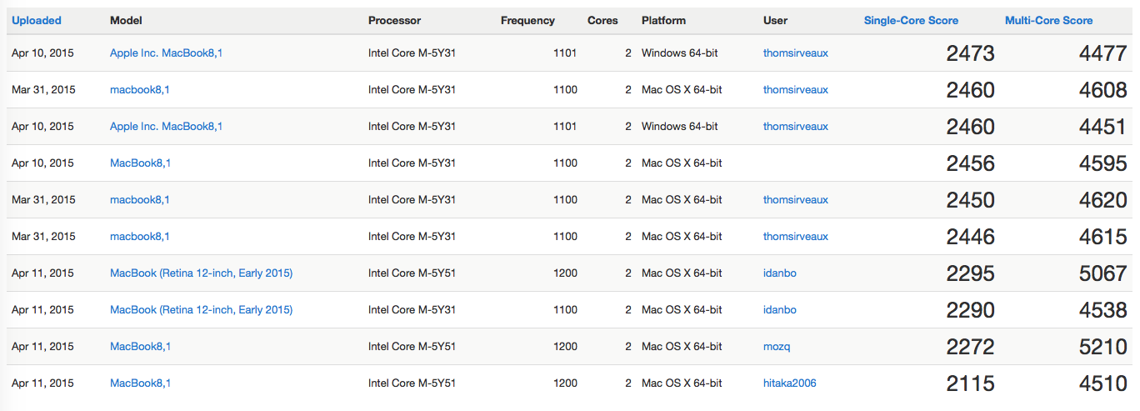
Task: Select Intel Core M-5Y51 in mozq's row
Action: (x=412, y=346)
